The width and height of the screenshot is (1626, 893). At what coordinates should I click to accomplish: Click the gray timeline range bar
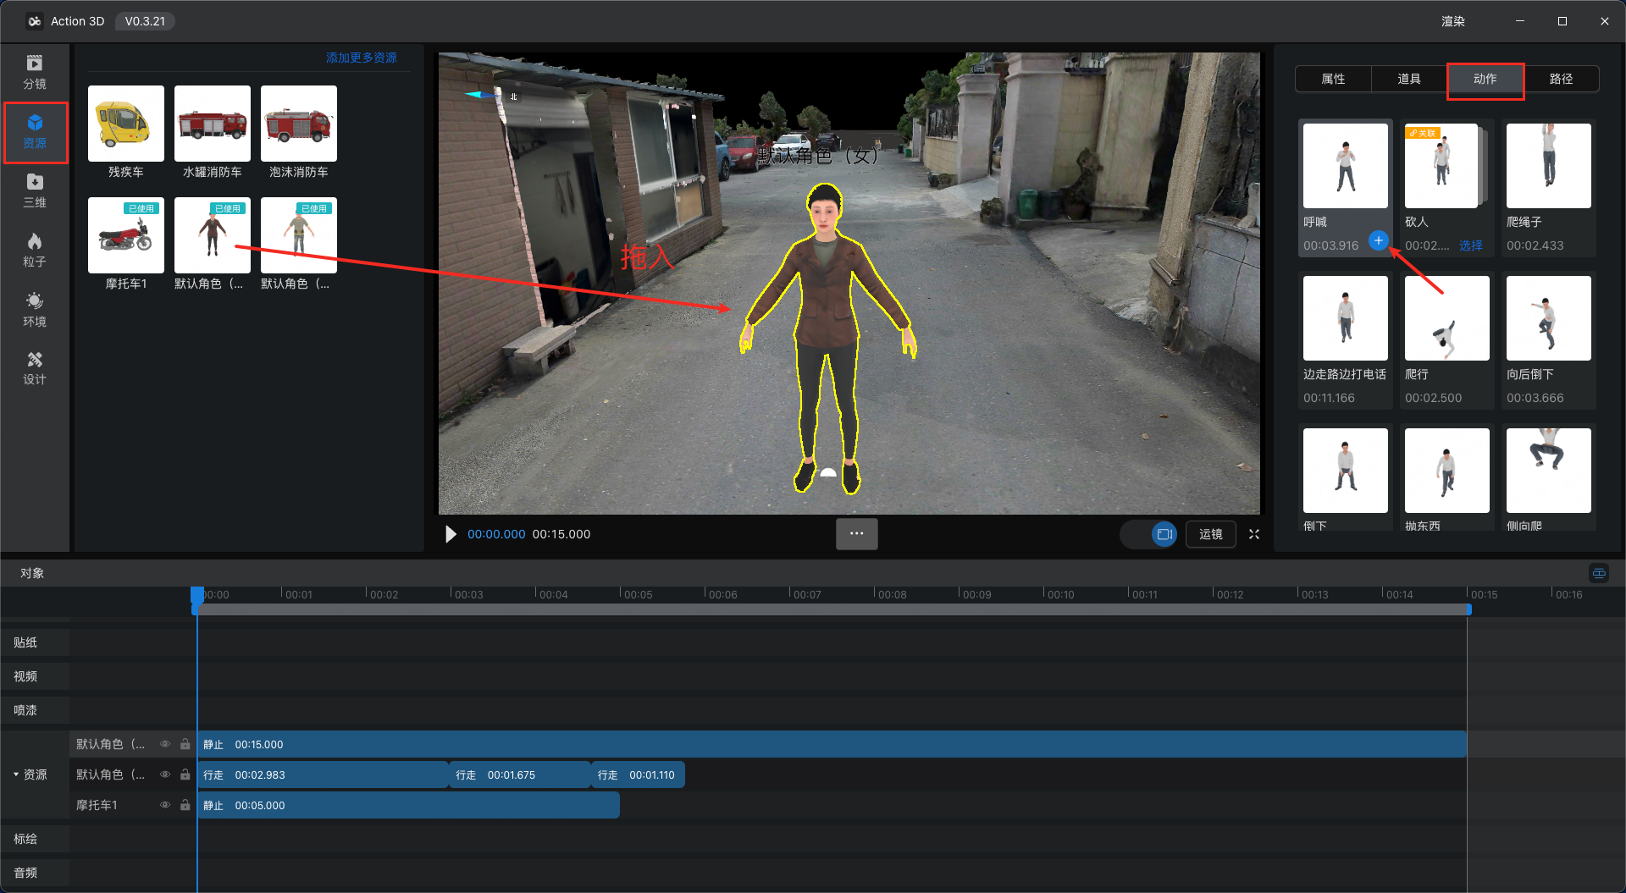click(832, 609)
